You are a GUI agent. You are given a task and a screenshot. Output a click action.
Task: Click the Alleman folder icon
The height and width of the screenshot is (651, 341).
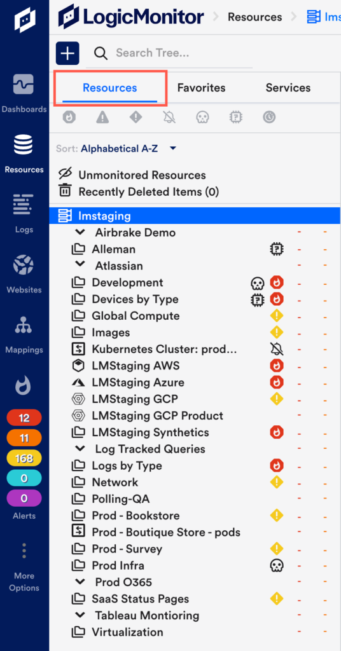coord(78,249)
